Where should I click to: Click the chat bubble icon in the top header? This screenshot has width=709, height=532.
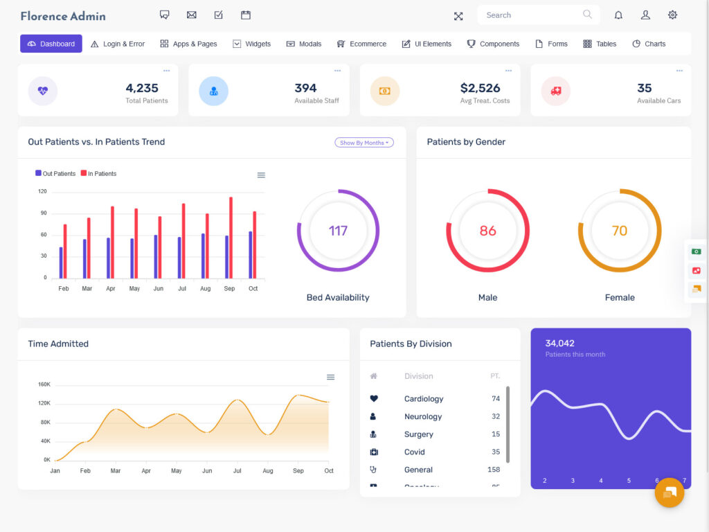click(x=164, y=15)
